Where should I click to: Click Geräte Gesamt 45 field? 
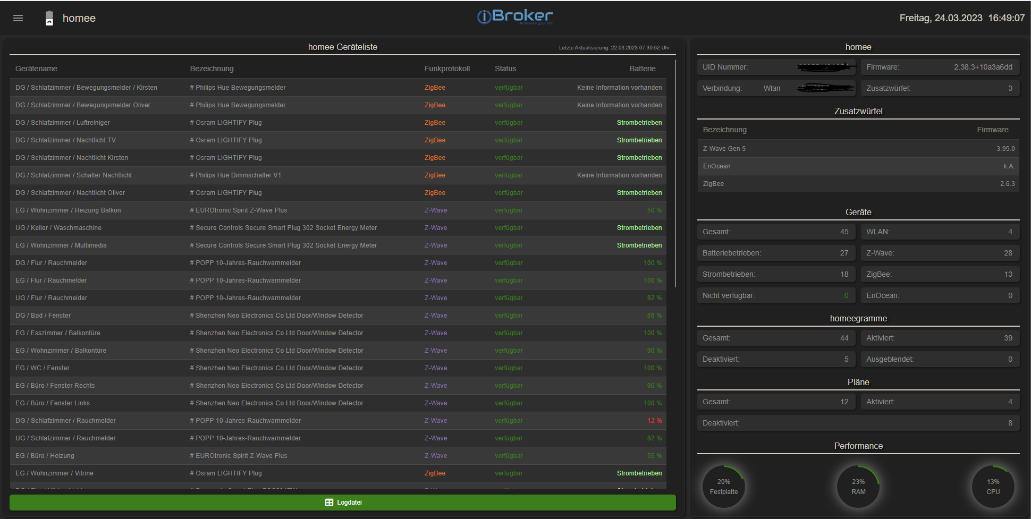coord(776,232)
